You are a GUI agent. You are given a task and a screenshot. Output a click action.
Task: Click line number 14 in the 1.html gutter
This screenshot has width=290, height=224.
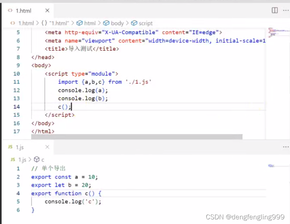(16, 107)
